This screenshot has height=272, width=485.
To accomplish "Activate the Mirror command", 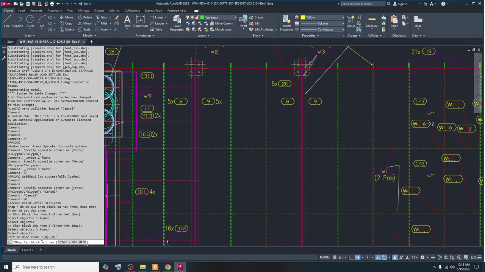I will (84, 23).
